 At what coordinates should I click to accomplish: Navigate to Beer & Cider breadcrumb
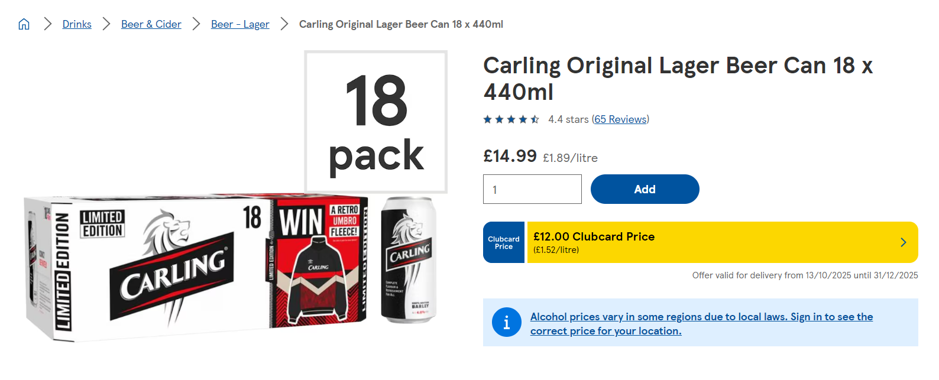coord(151,24)
